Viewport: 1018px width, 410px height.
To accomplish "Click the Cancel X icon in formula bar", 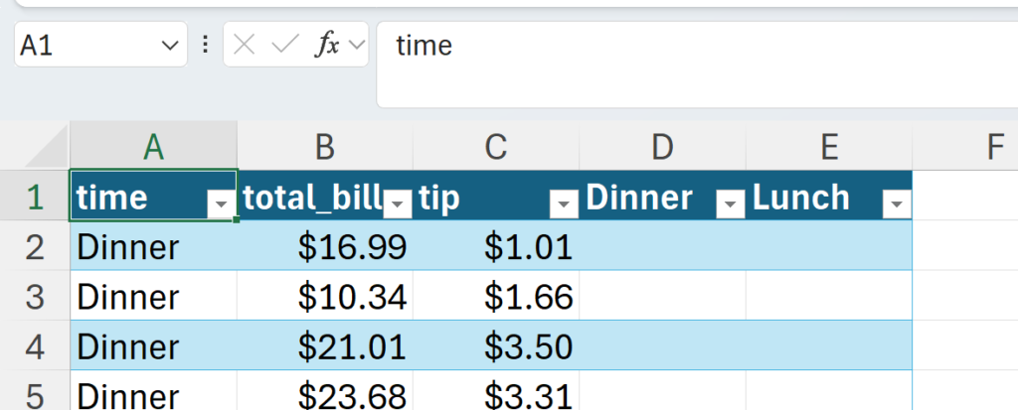I will coord(246,45).
